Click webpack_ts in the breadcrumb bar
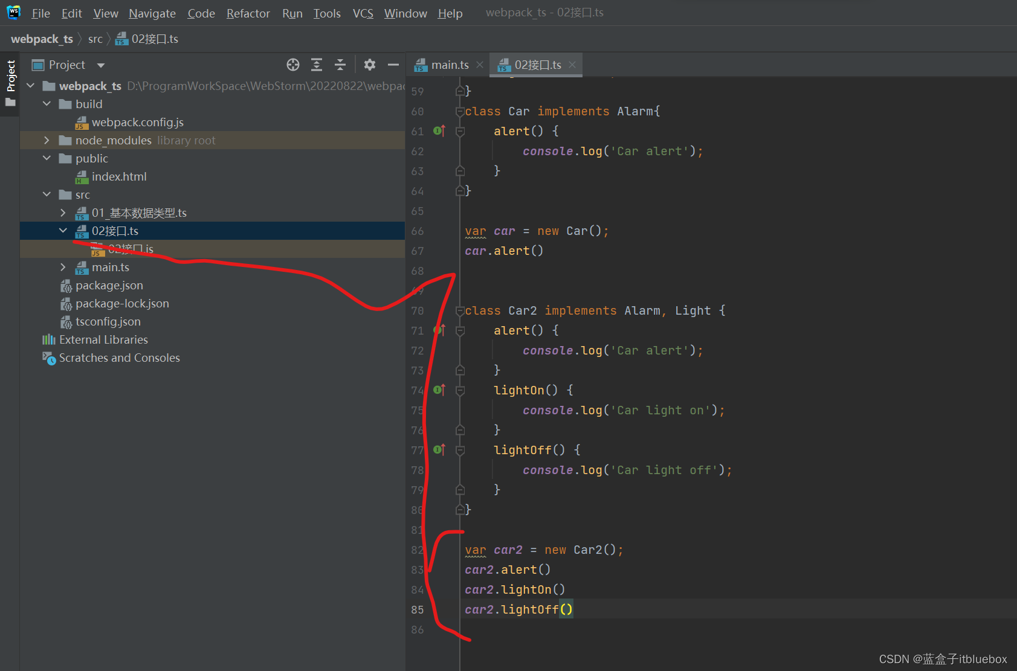Viewport: 1017px width, 671px height. tap(42, 39)
